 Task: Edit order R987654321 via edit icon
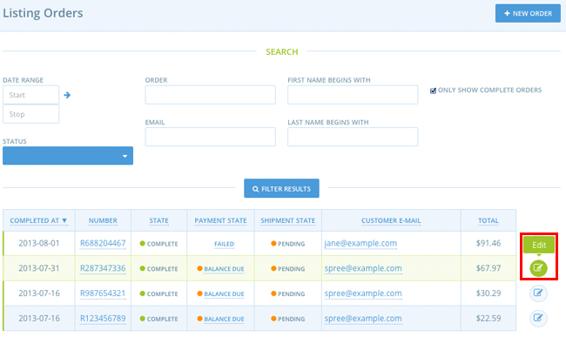pos(538,293)
